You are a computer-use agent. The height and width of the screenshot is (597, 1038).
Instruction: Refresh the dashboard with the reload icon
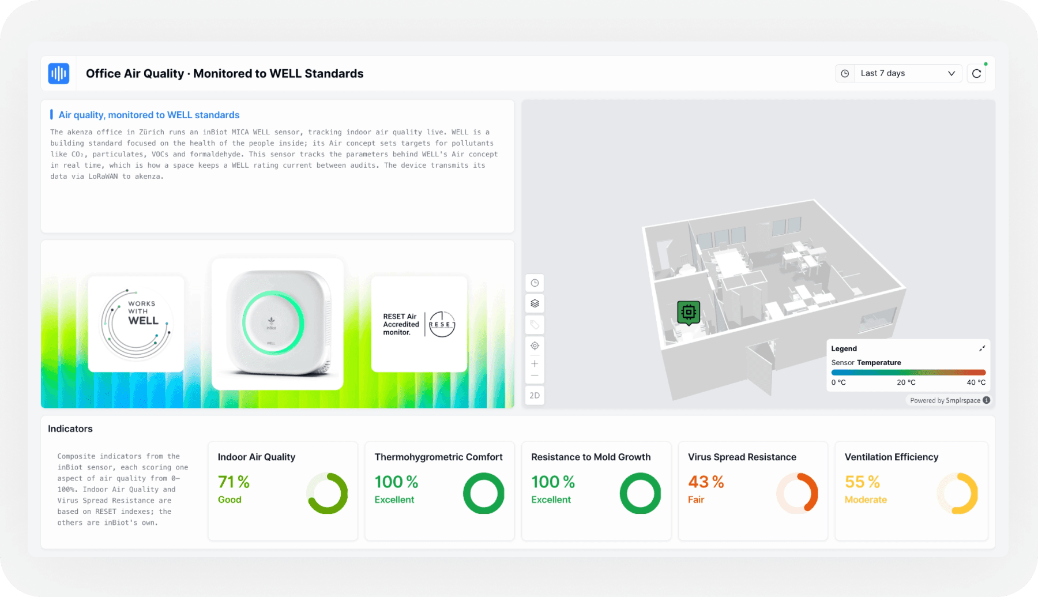click(x=976, y=73)
